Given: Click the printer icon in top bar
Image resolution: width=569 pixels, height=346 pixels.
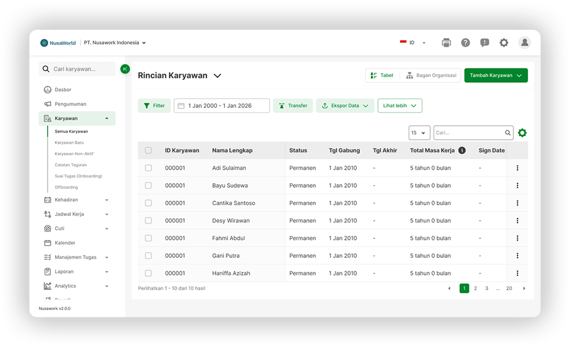Looking at the screenshot, I should 446,42.
